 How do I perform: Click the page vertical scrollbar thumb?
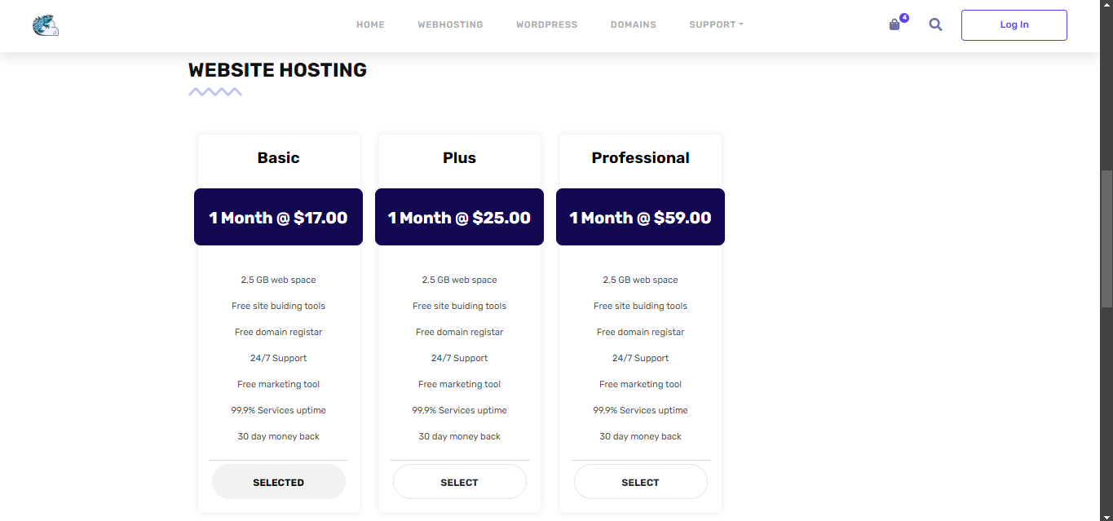coord(1106,238)
